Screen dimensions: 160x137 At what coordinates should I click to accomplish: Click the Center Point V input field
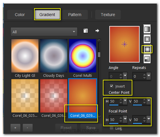138,101
